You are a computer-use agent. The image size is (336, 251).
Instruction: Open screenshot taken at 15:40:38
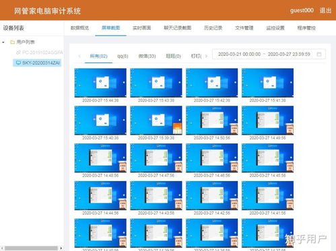click(x=100, y=120)
